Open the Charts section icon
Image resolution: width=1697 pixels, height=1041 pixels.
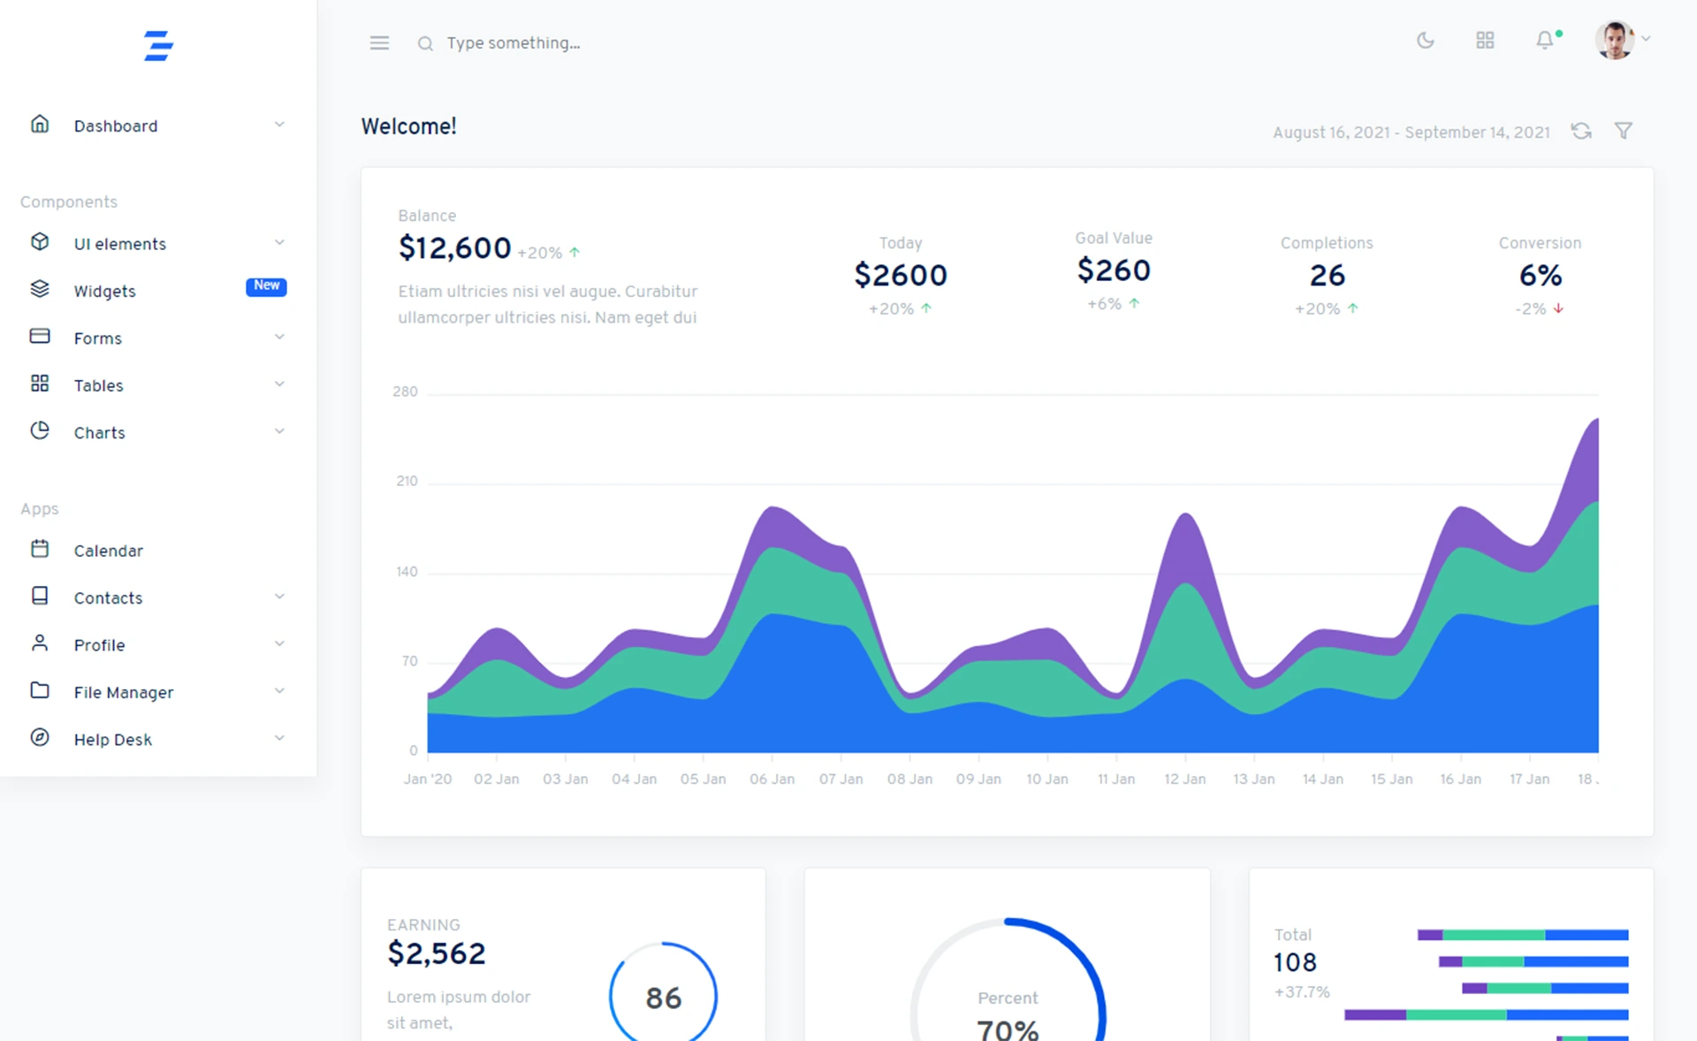click(40, 430)
